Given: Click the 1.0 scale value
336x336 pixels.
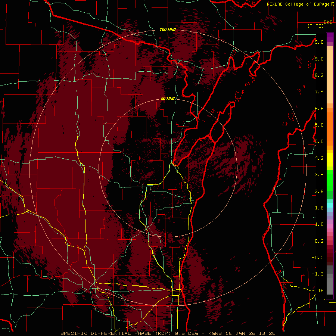Looking at the screenshot, I should coord(319,224).
